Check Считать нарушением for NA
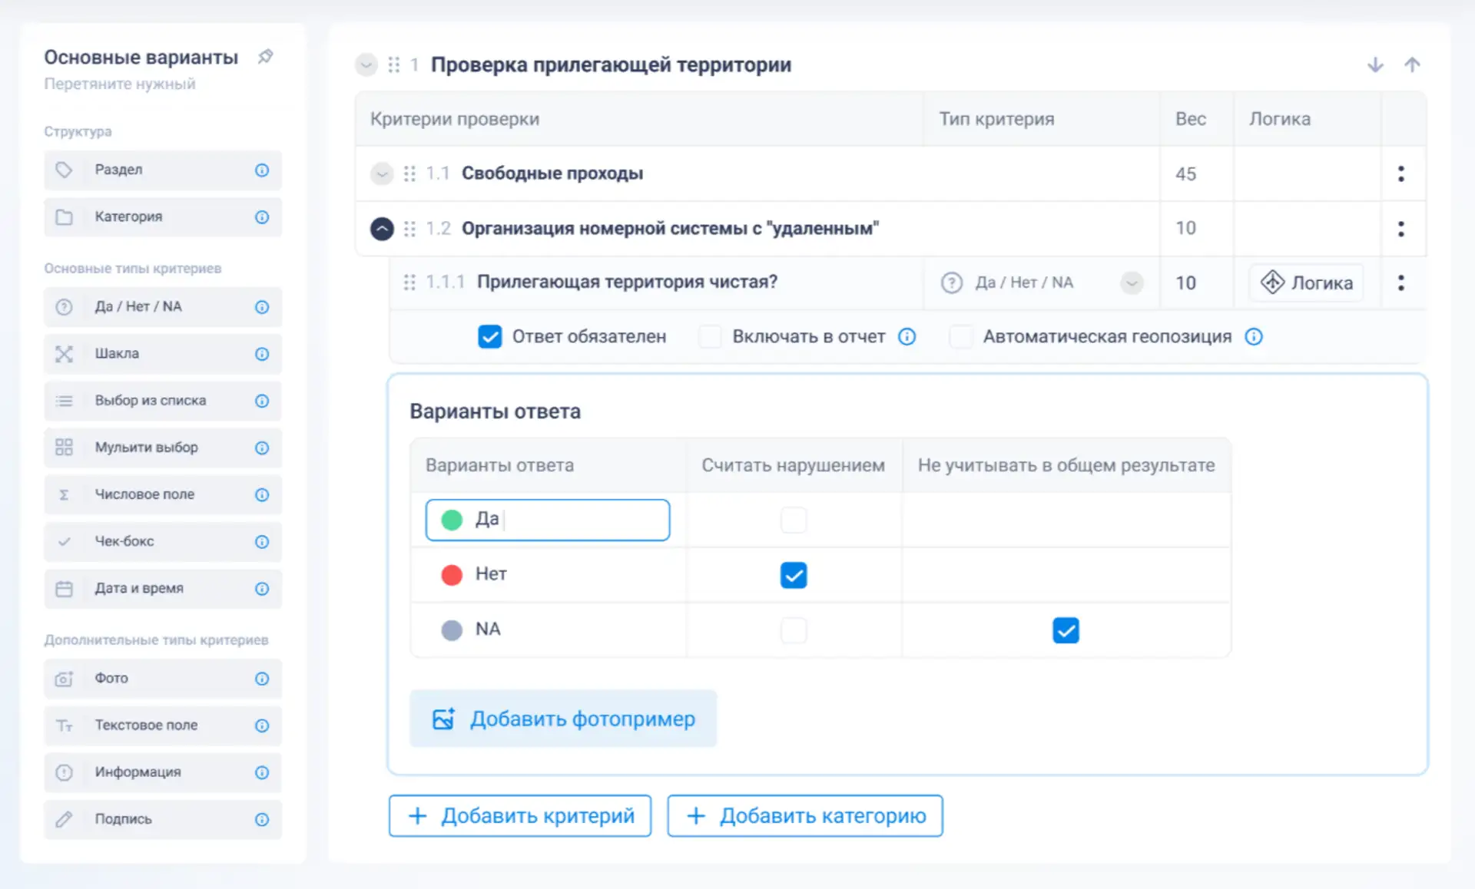1475x889 pixels. tap(794, 630)
